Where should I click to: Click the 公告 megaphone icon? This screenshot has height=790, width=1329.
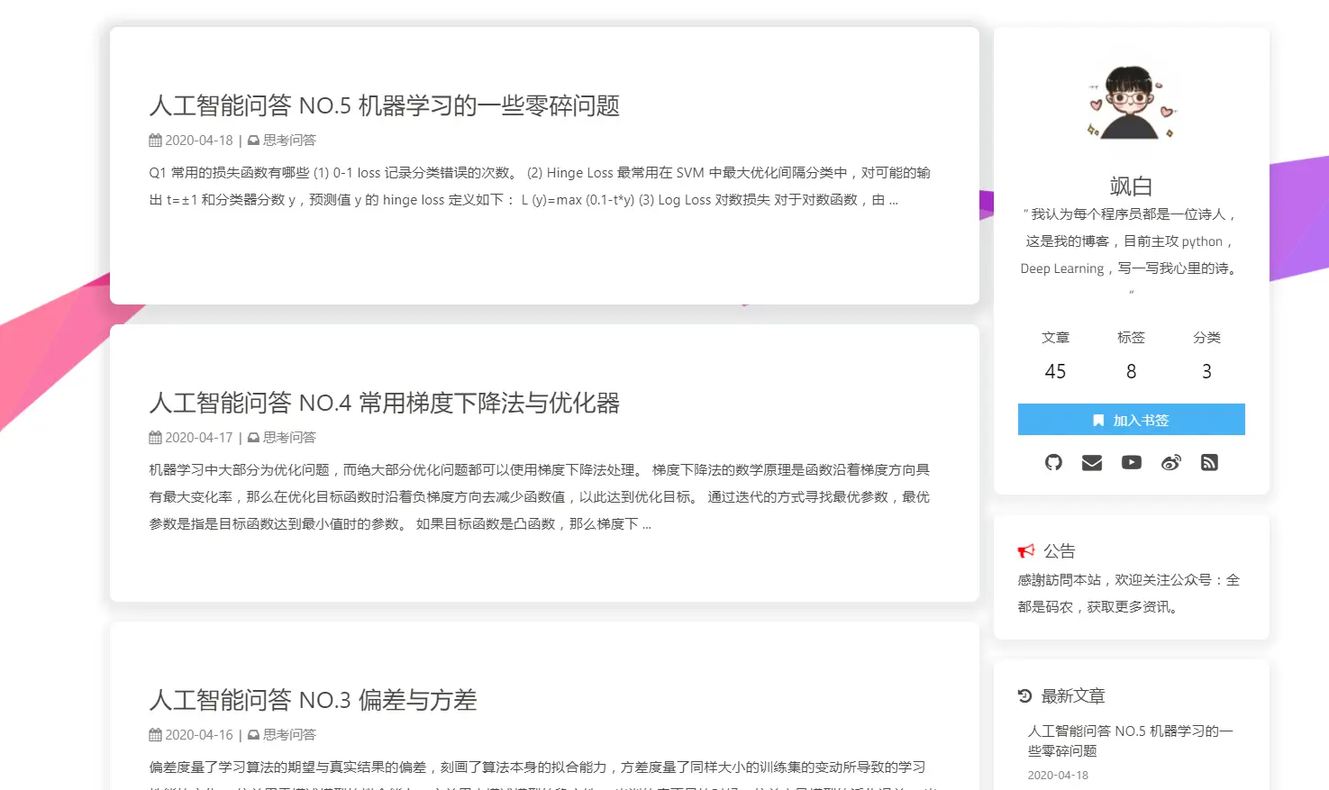point(1026,550)
